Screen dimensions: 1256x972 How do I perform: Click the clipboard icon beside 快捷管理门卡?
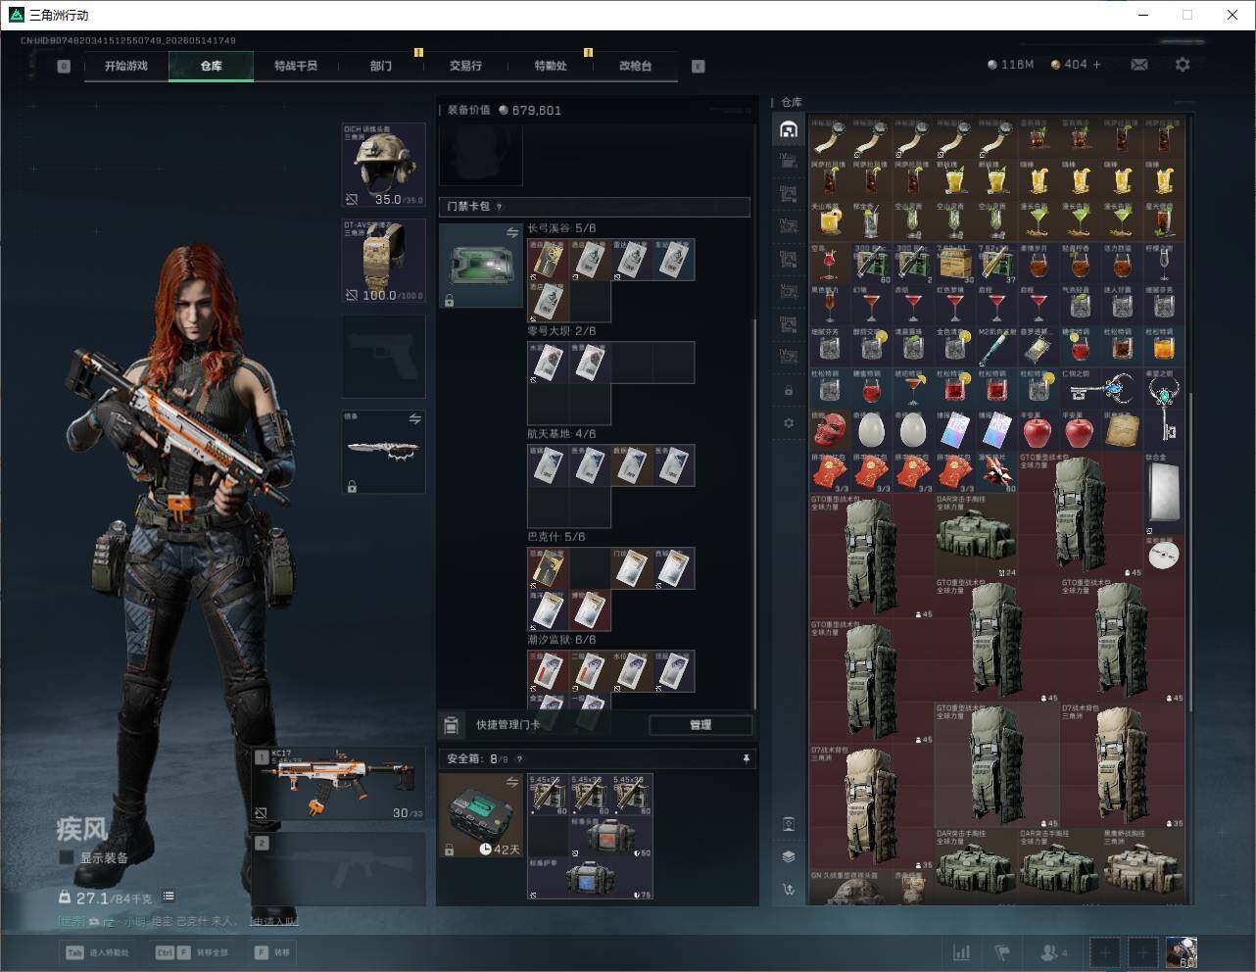click(451, 725)
